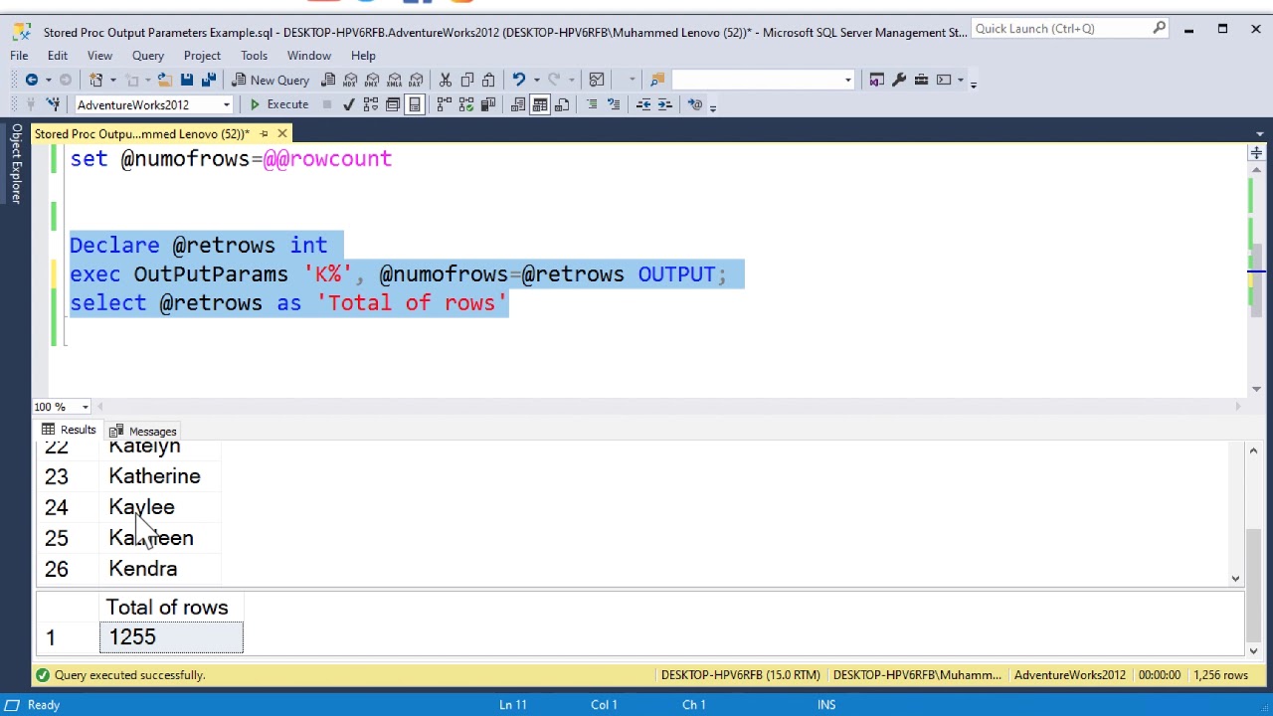Click the Execute query button
1273x716 pixels.
pyautogui.click(x=278, y=104)
